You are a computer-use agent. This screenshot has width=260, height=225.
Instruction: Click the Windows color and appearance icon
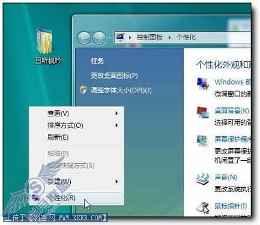point(203,83)
